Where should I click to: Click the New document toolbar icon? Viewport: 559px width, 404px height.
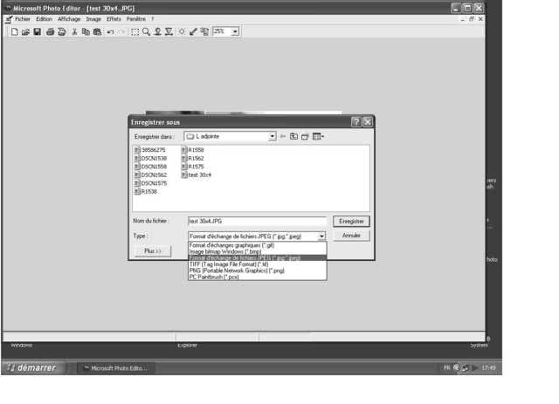[x=14, y=31]
